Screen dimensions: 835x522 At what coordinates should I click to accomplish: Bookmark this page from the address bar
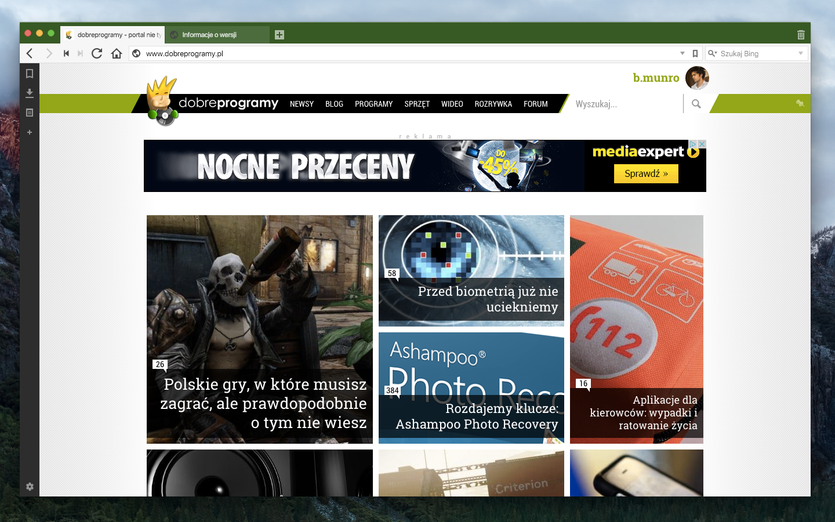[695, 53]
